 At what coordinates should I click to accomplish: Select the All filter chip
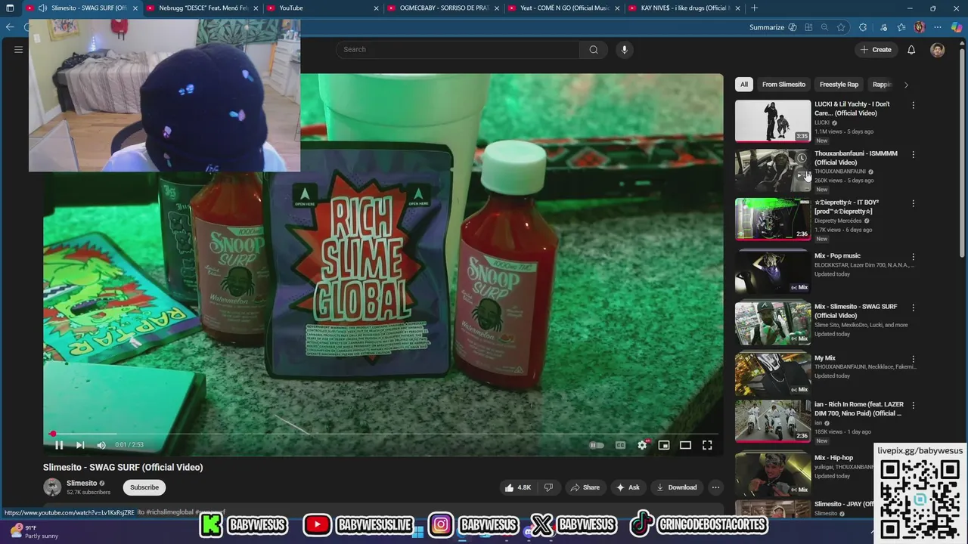coord(744,85)
